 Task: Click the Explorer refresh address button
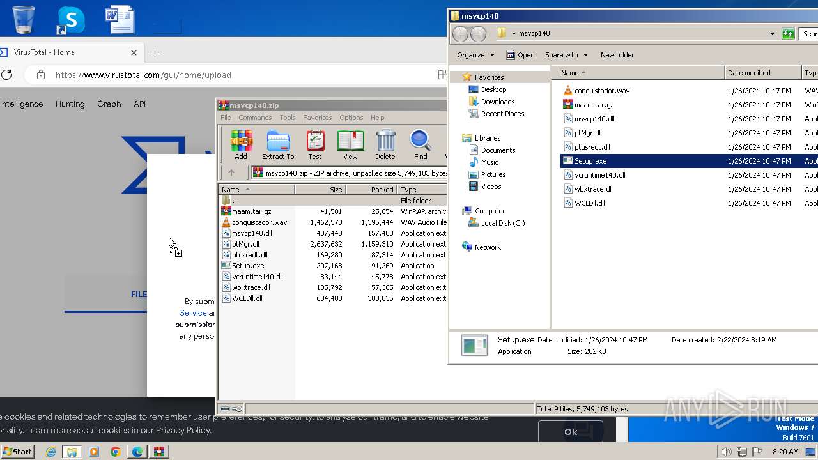click(x=788, y=34)
